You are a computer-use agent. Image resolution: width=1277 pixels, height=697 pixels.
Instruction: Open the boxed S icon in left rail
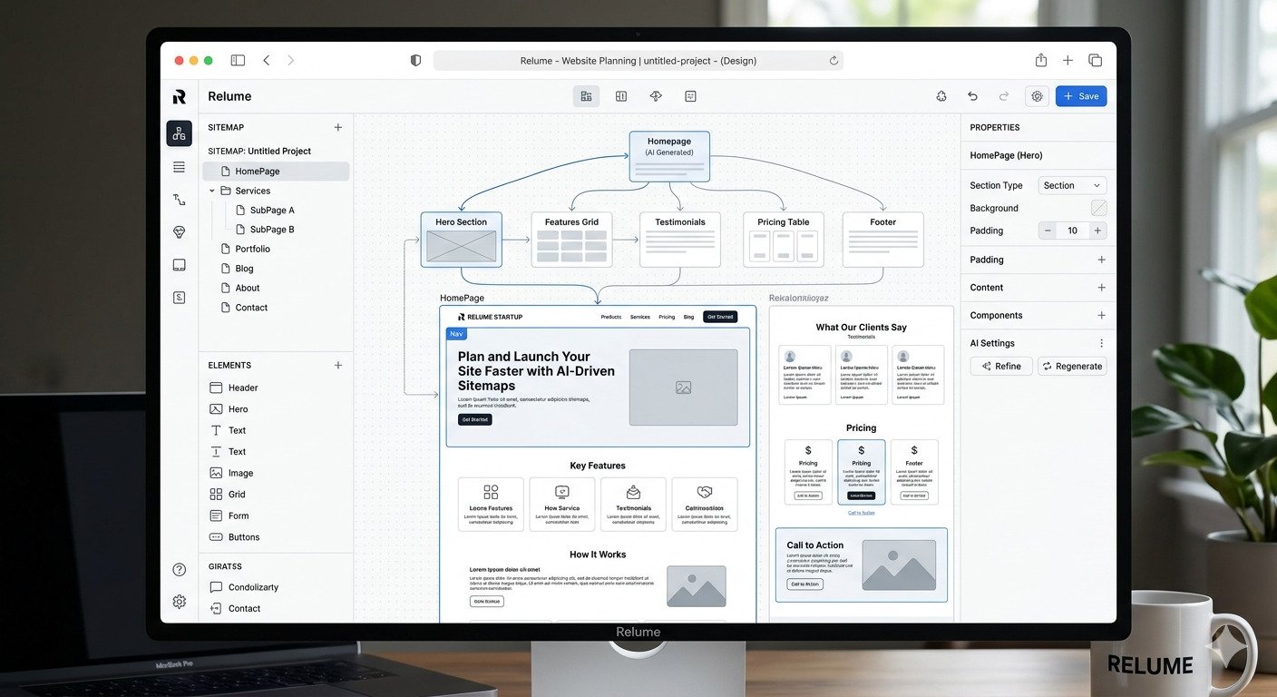point(179,298)
